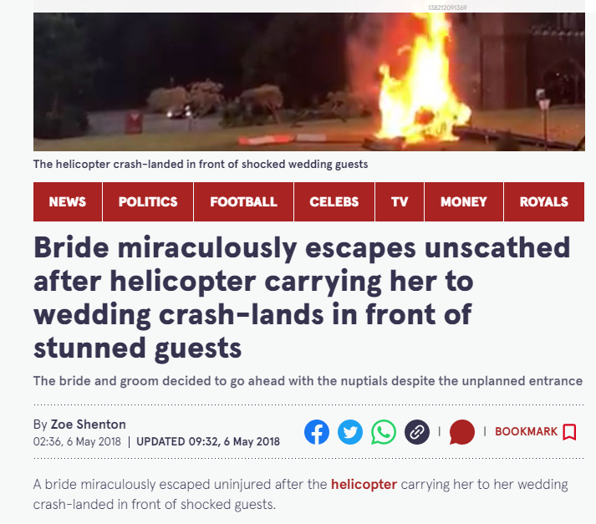The image size is (596, 524).
Task: Visit the Royals section
Action: click(x=544, y=201)
